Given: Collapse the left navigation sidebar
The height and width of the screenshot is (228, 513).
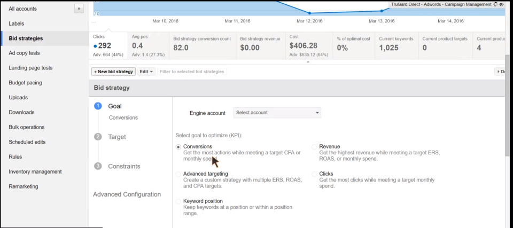Looking at the screenshot, I should (79, 9).
